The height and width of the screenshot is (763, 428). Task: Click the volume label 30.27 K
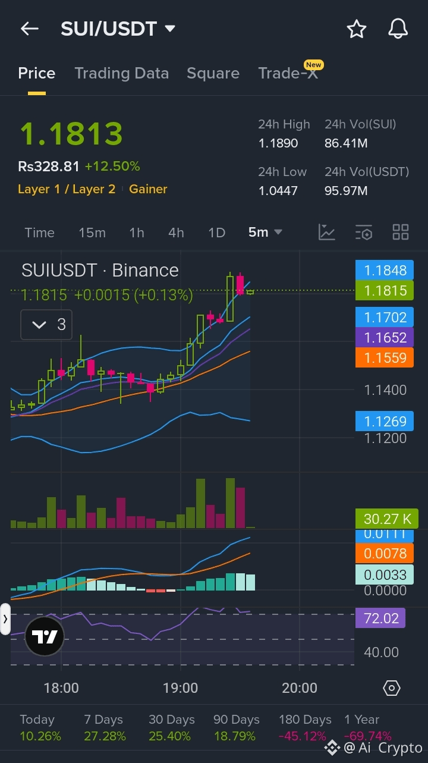pyautogui.click(x=386, y=519)
